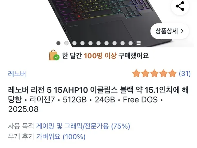Click the 레노버 리전 5 15AHP10 product title

(98, 99)
